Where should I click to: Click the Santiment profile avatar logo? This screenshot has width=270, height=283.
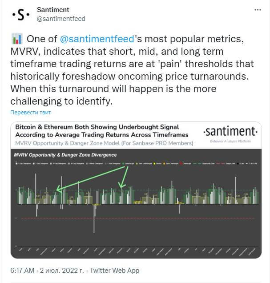(x=21, y=14)
